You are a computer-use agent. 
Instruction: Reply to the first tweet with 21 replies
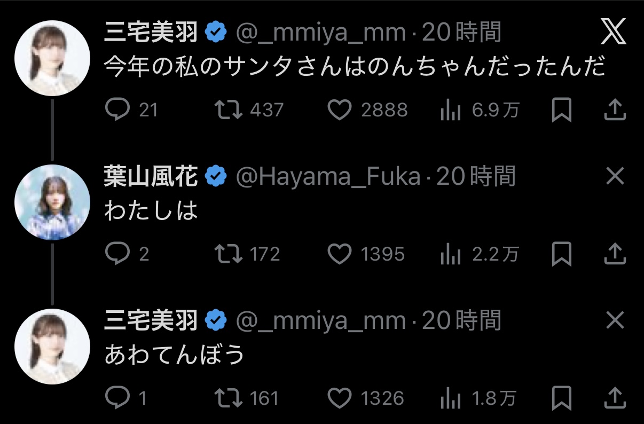coord(117,111)
